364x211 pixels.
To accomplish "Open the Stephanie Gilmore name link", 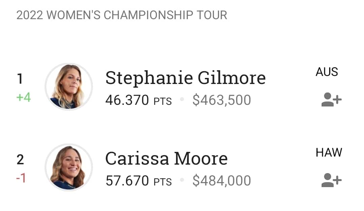I will [185, 78].
